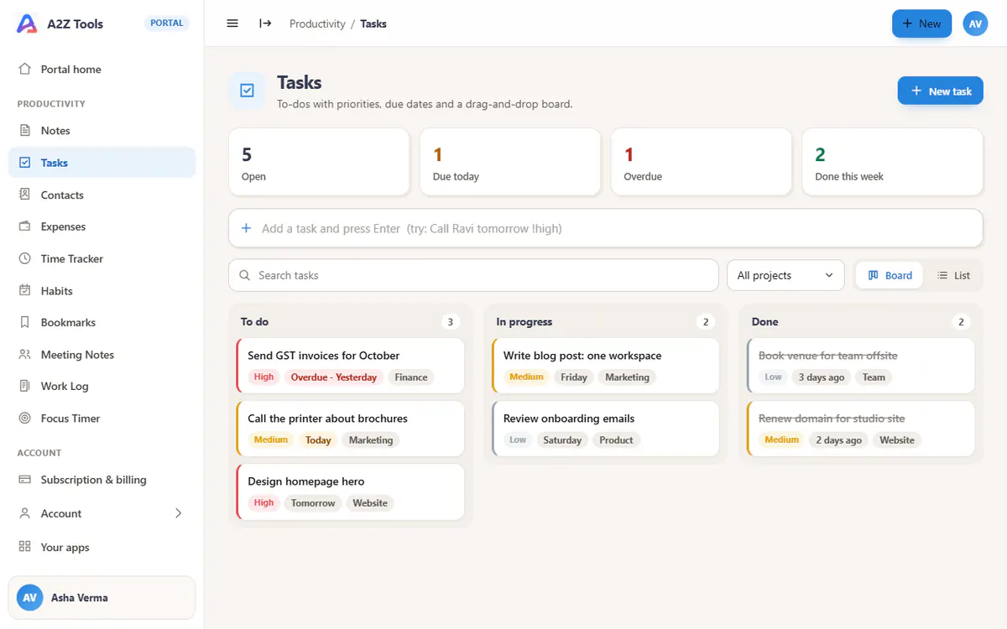
Task: Open Subscription & billing
Action: [102, 480]
